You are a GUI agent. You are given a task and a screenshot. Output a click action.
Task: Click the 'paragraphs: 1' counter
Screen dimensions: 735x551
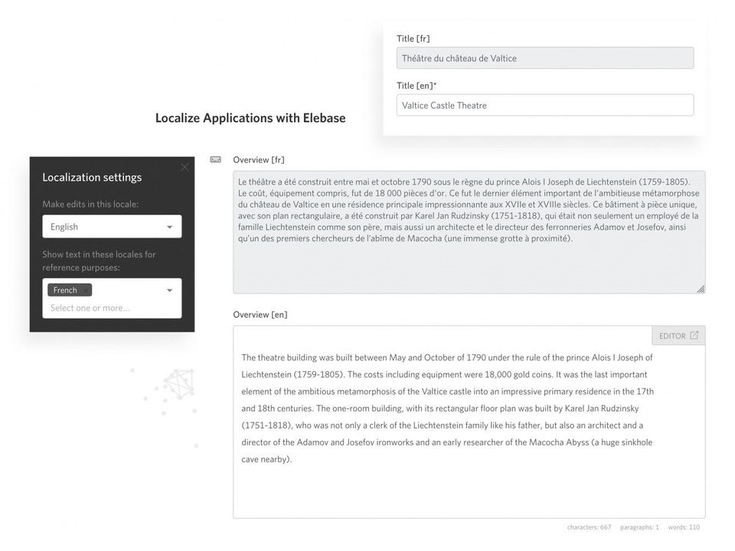coord(639,527)
